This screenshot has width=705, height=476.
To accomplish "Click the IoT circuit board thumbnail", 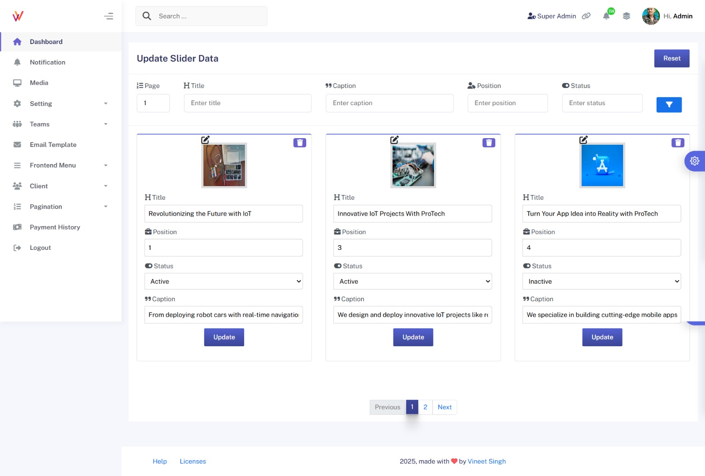I will coord(413,165).
